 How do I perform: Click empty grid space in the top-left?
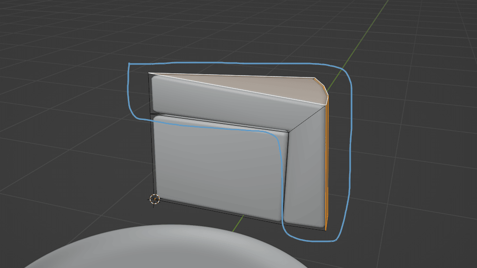click(x=47, y=37)
